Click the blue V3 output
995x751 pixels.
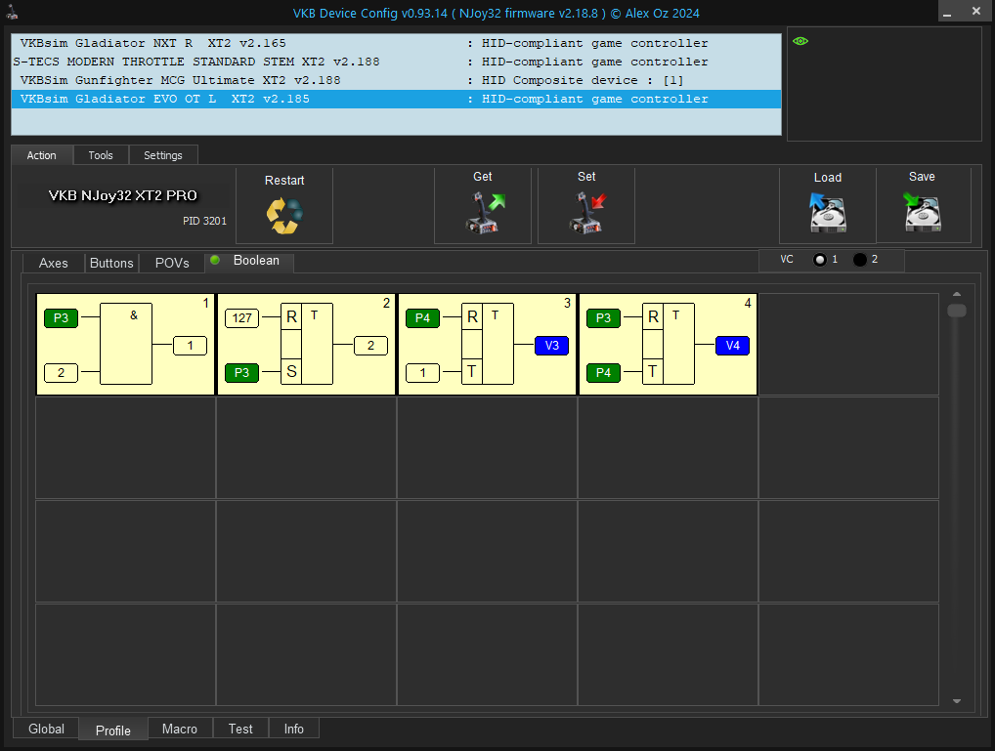(552, 346)
